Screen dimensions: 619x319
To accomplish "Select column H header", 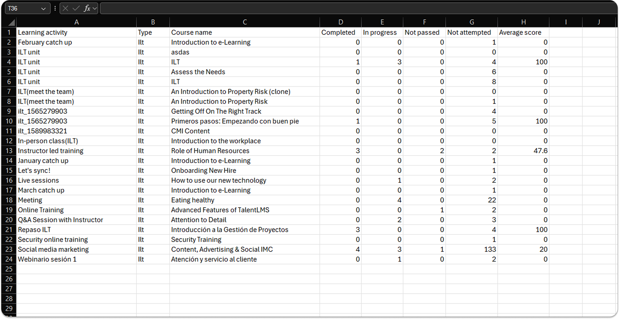I will pyautogui.click(x=523, y=22).
